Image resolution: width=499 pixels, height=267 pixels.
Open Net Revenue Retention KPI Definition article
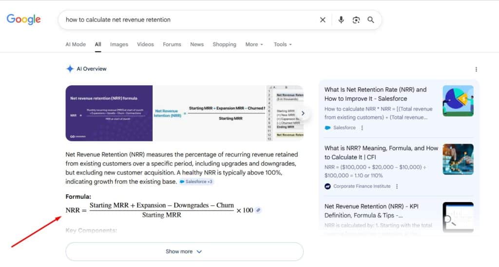coord(371,210)
